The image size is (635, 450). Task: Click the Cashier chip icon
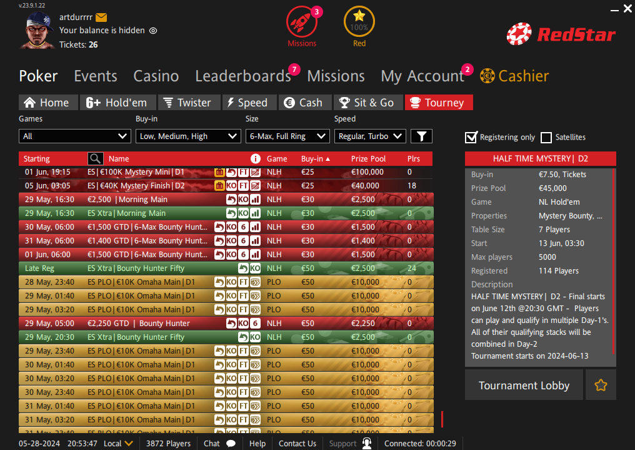point(487,76)
